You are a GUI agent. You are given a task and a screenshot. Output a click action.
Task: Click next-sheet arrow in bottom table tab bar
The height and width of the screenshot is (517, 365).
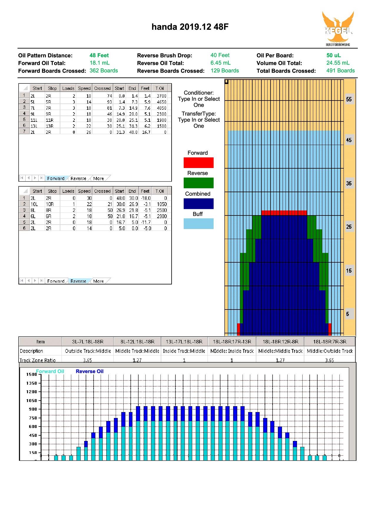35,281
